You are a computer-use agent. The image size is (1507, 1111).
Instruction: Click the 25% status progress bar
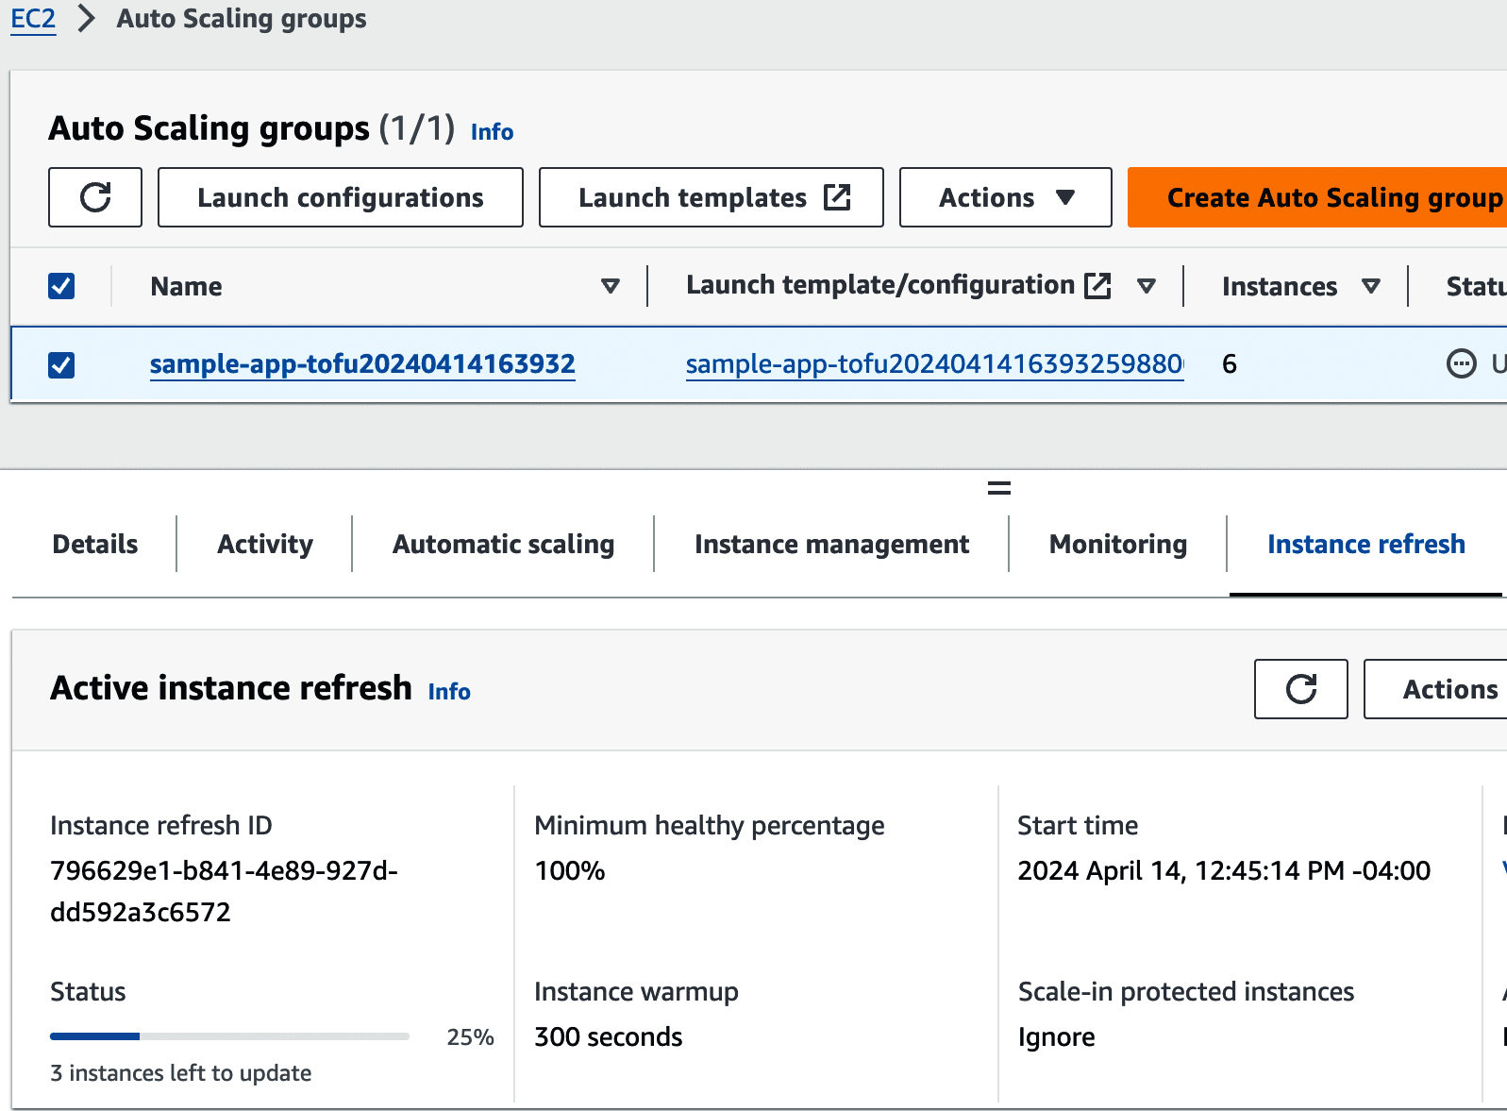229,1036
